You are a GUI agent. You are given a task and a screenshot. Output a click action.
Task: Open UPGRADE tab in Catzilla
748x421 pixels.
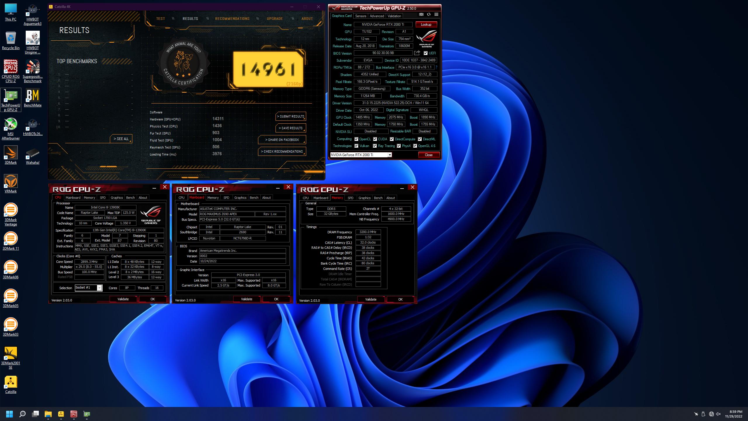point(275,18)
